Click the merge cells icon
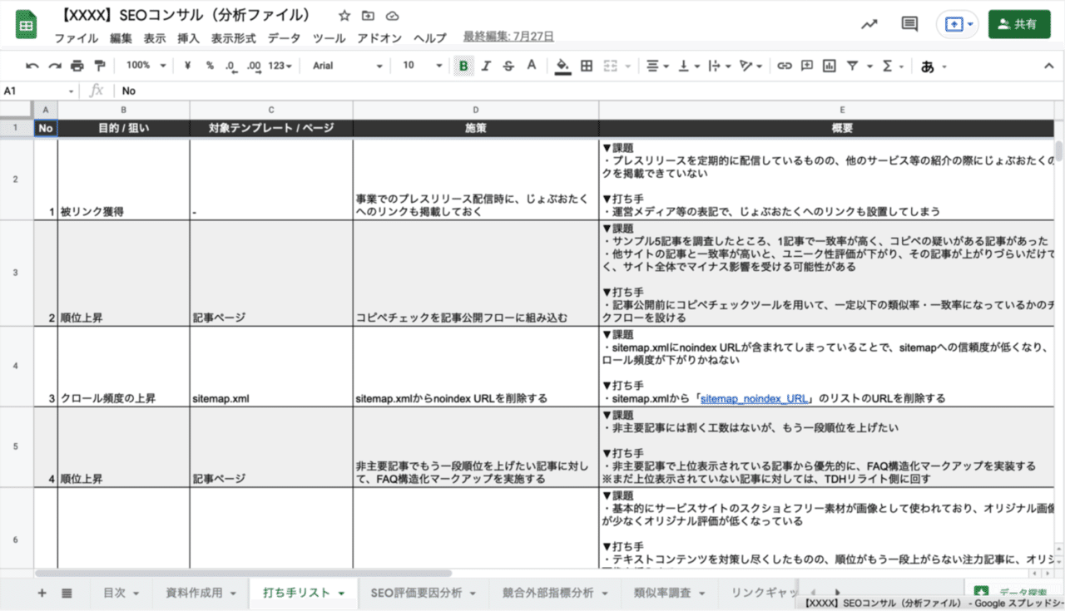This screenshot has height=611, width=1065. click(x=611, y=66)
